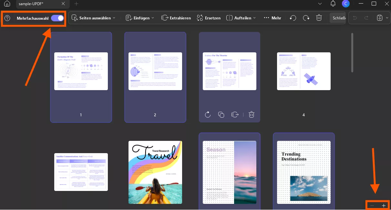Duplicate page 3 with the copy icon

tap(221, 115)
